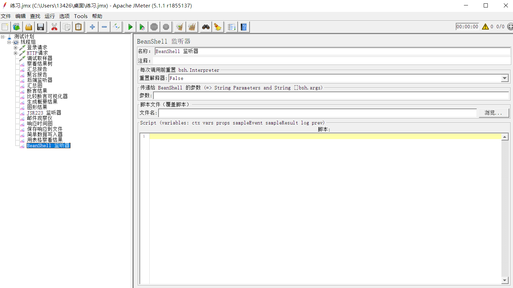Open the 选项 menu
Image resolution: width=513 pixels, height=288 pixels.
64,16
